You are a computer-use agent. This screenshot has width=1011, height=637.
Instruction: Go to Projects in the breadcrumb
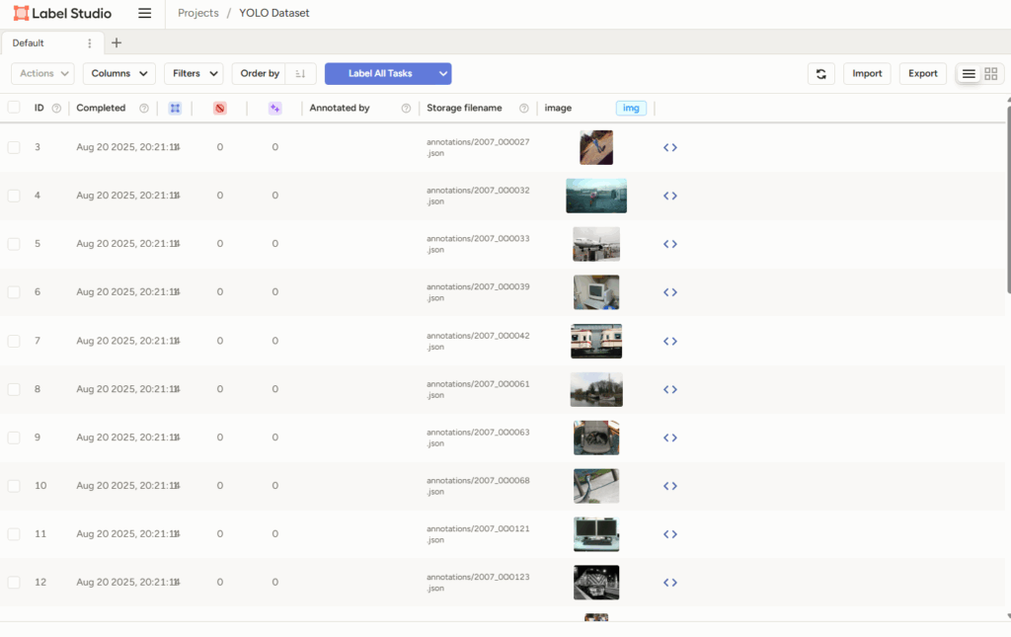197,14
